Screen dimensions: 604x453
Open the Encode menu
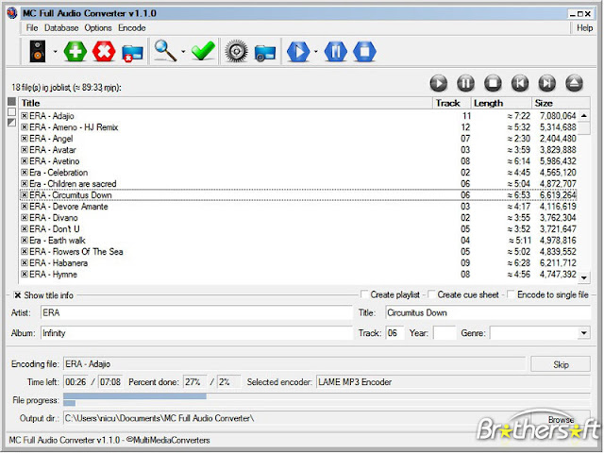[x=132, y=28]
